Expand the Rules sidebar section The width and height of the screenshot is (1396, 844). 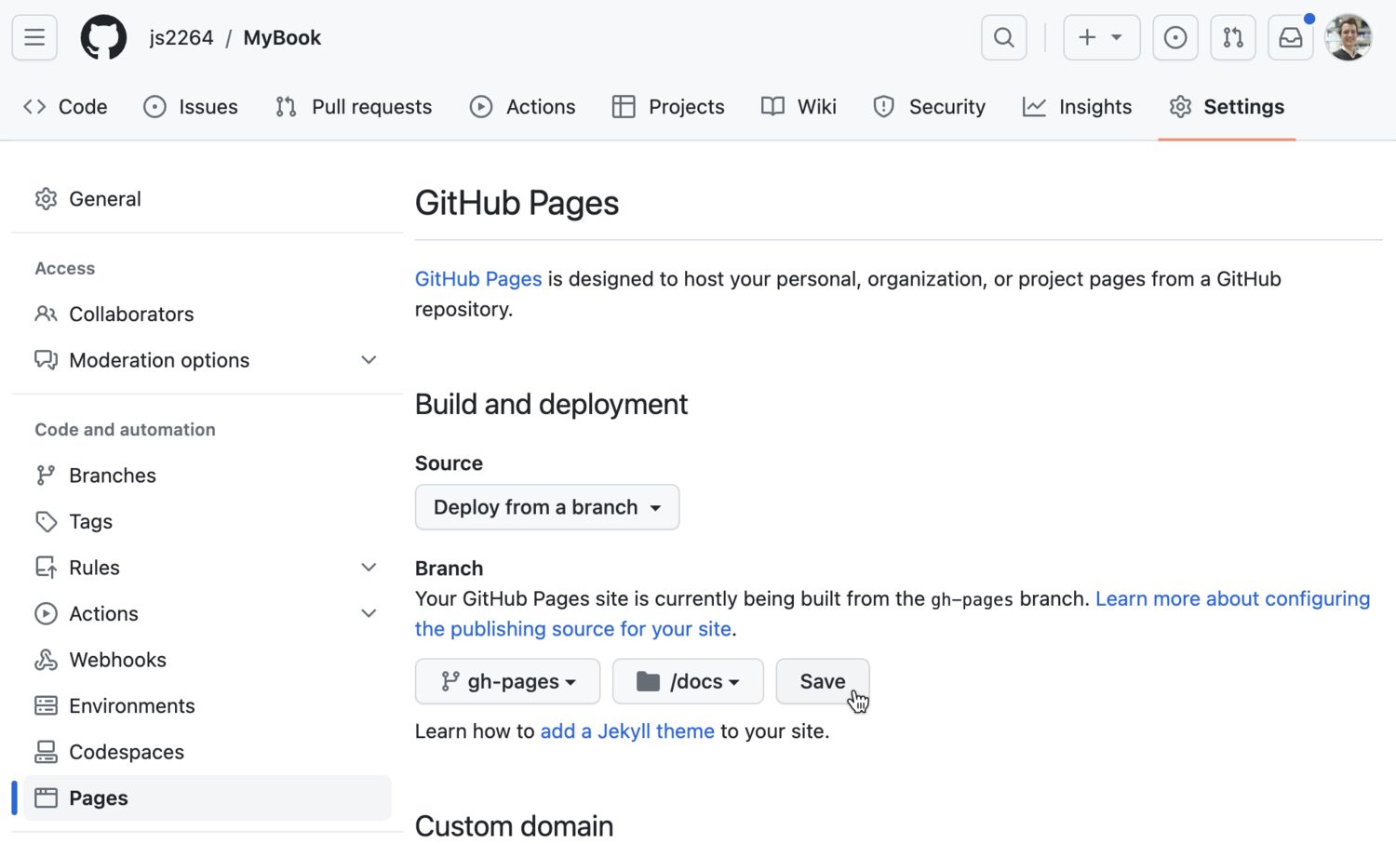point(369,568)
